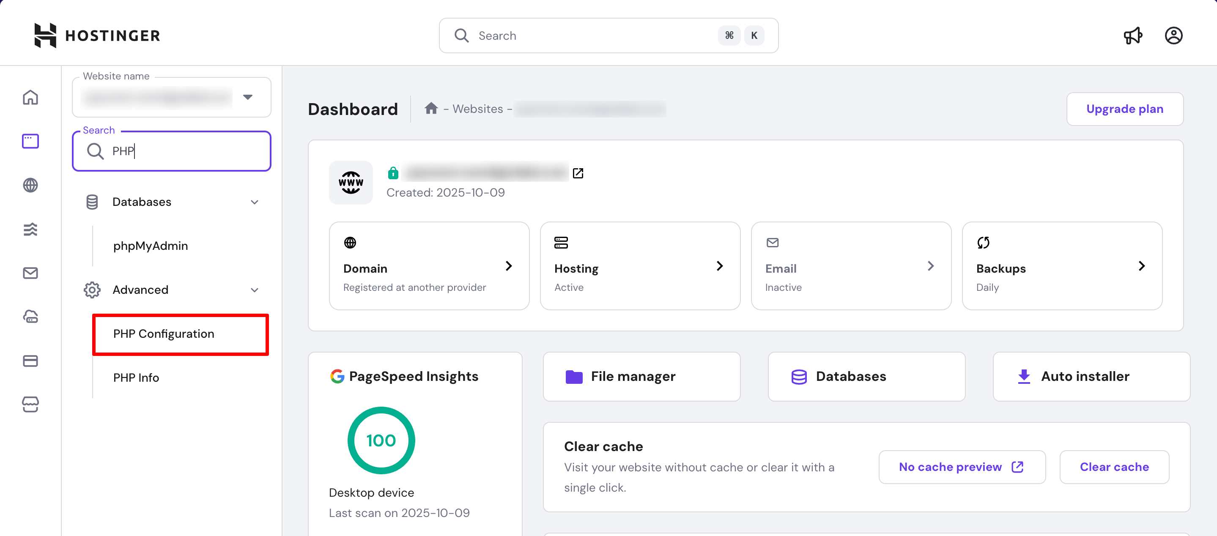Open PHP Info menu item

point(136,378)
